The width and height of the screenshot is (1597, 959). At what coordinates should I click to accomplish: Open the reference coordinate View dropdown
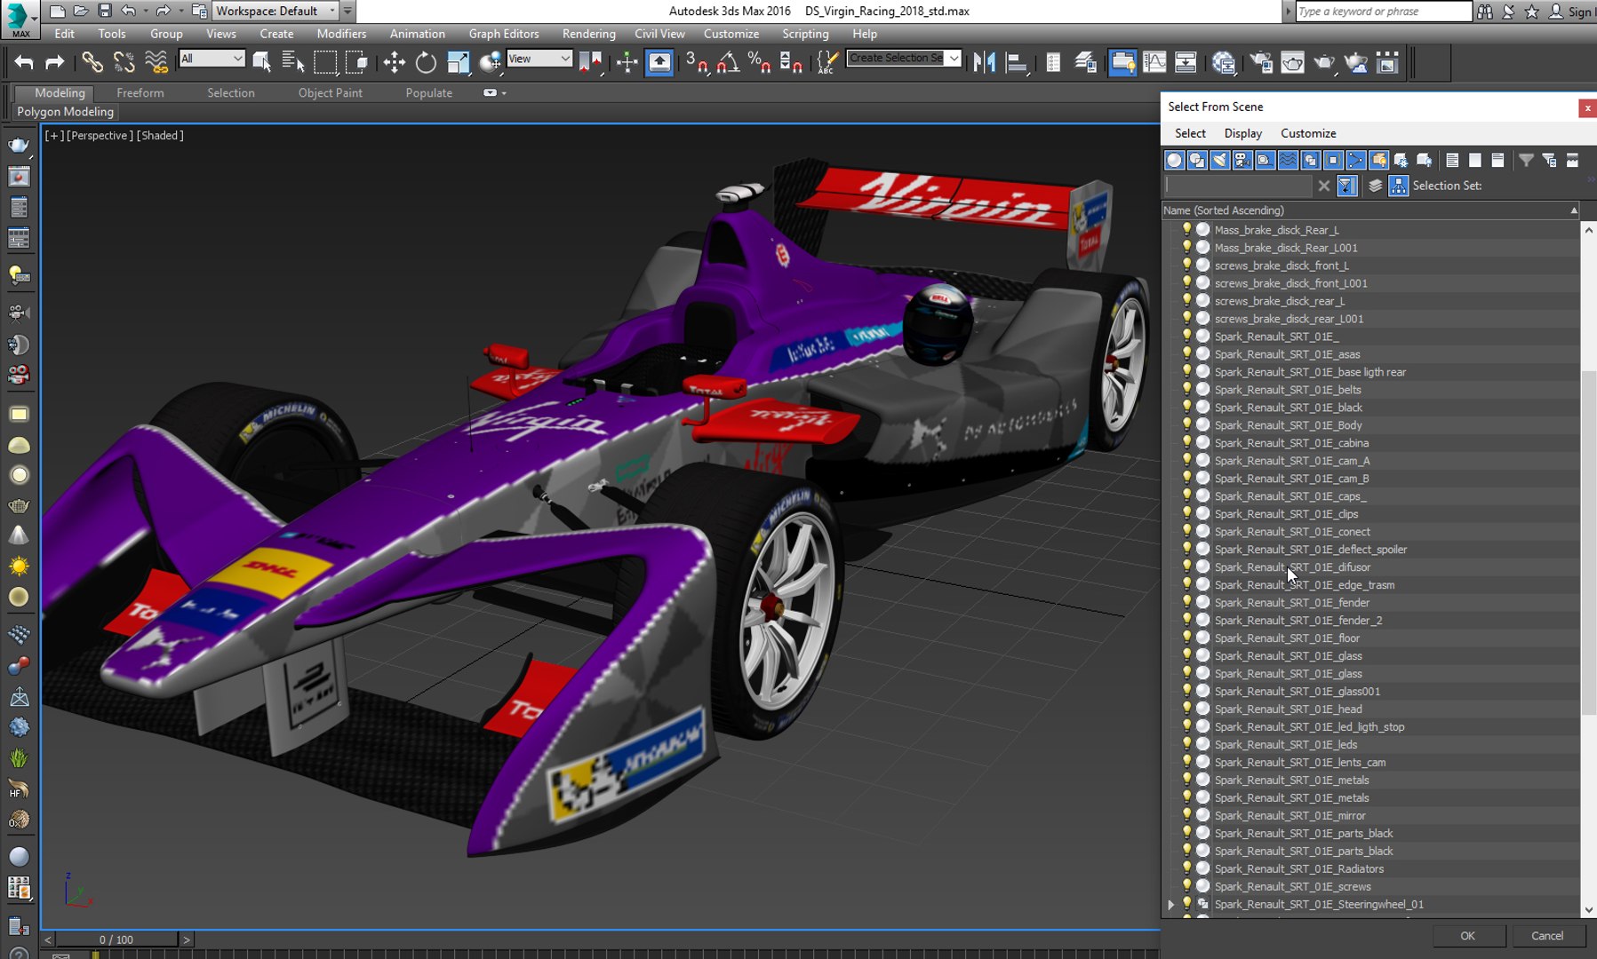point(539,59)
